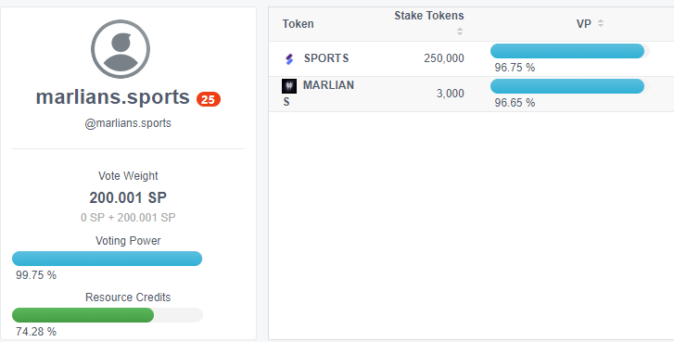Click the SPORTS token logo icon
Screen dimensions: 674x342
pyautogui.click(x=289, y=59)
